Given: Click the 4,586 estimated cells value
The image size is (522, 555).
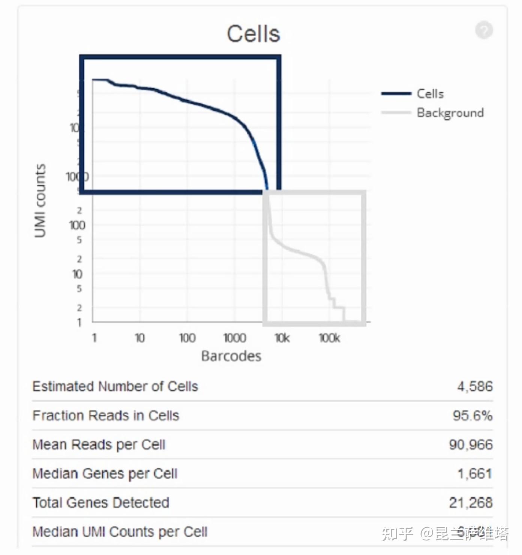Looking at the screenshot, I should [x=475, y=386].
